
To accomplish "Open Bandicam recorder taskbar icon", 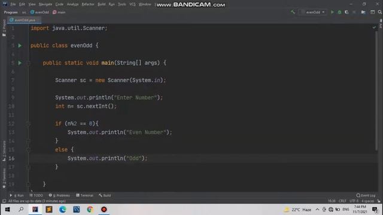I will (104, 210).
